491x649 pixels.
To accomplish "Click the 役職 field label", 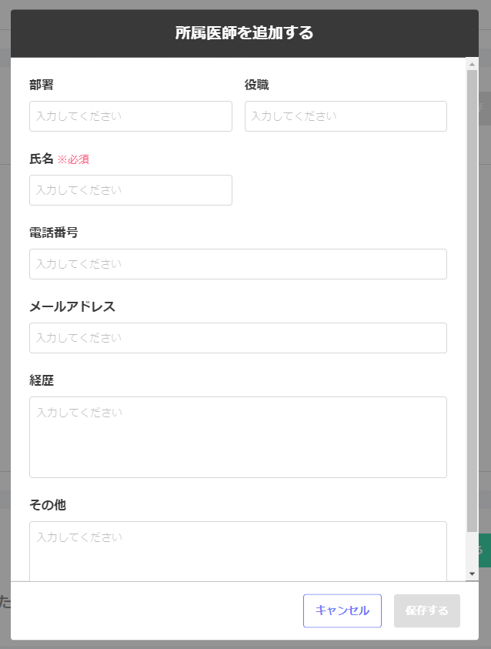I will 257,85.
